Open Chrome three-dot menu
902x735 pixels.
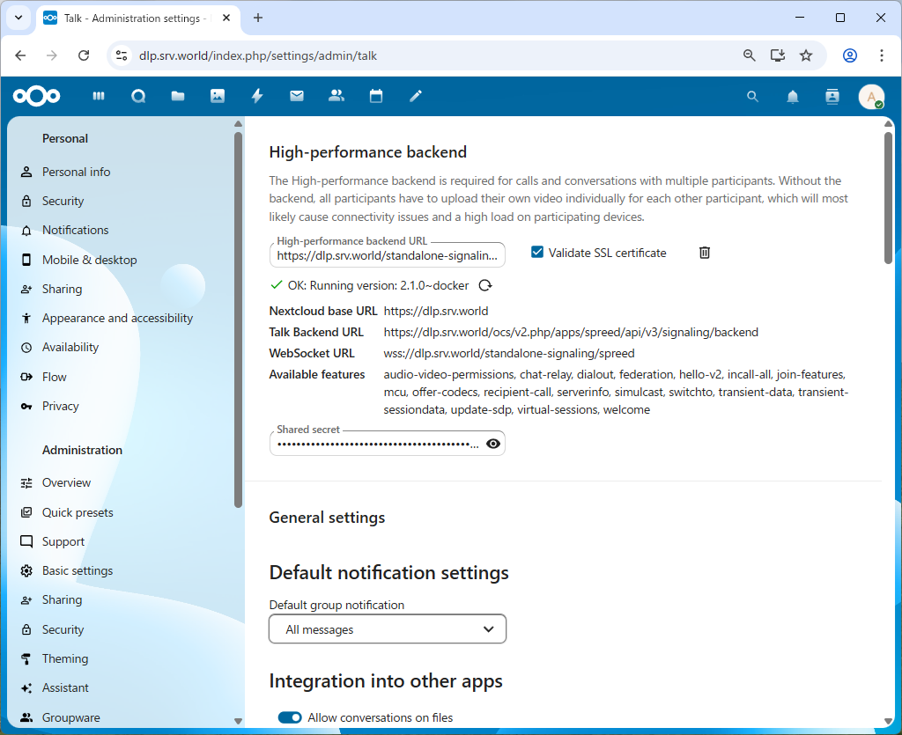tap(881, 55)
